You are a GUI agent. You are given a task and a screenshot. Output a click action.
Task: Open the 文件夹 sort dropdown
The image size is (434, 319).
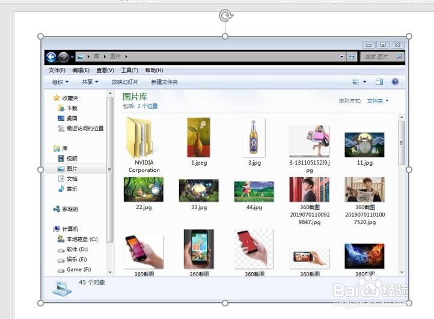tap(378, 101)
